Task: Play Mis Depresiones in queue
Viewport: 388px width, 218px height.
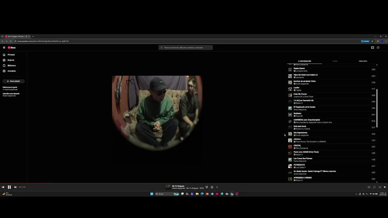Action: [x=331, y=134]
